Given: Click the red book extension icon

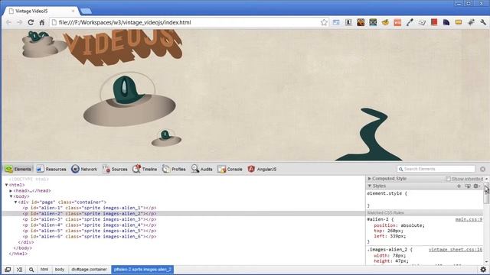Looking at the screenshot, I should coord(434,22).
